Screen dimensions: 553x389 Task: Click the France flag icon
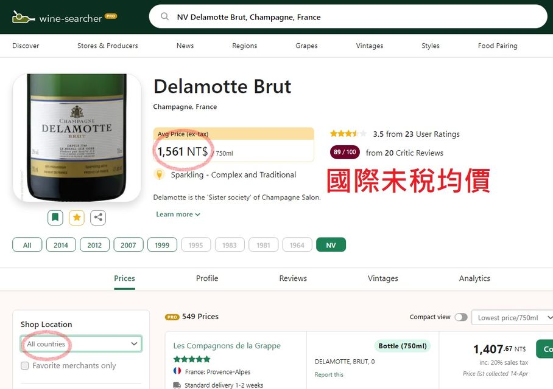(177, 371)
